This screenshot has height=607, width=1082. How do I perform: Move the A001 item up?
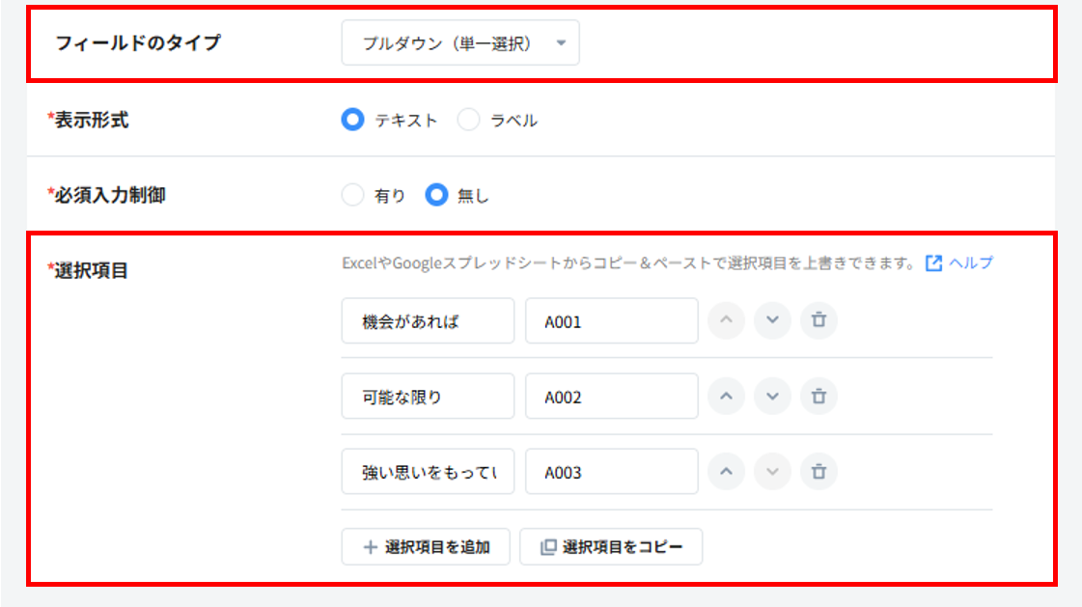click(727, 321)
